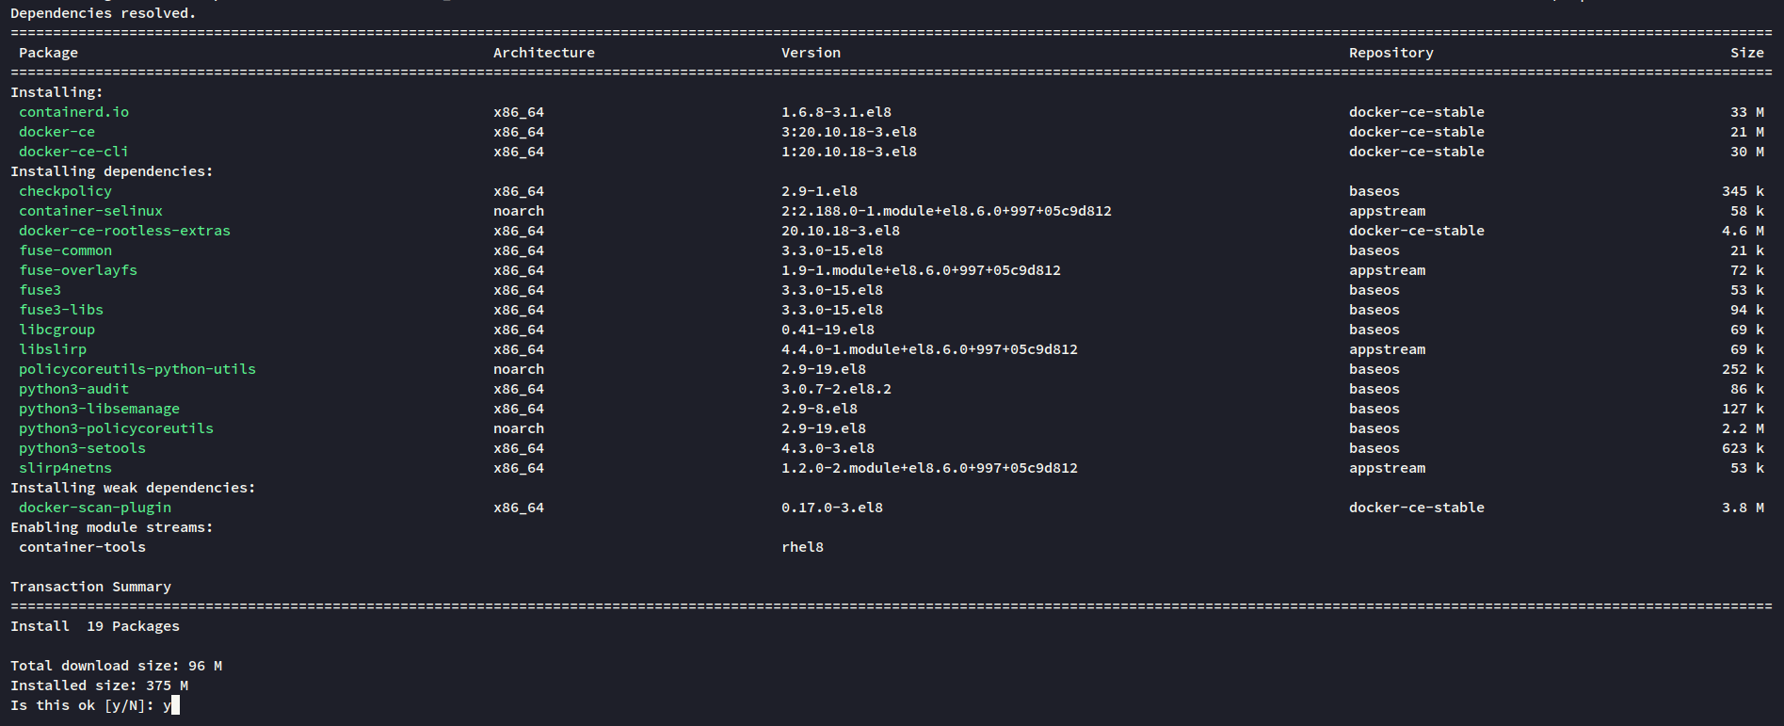Select the Installing dependencies section label

click(112, 171)
